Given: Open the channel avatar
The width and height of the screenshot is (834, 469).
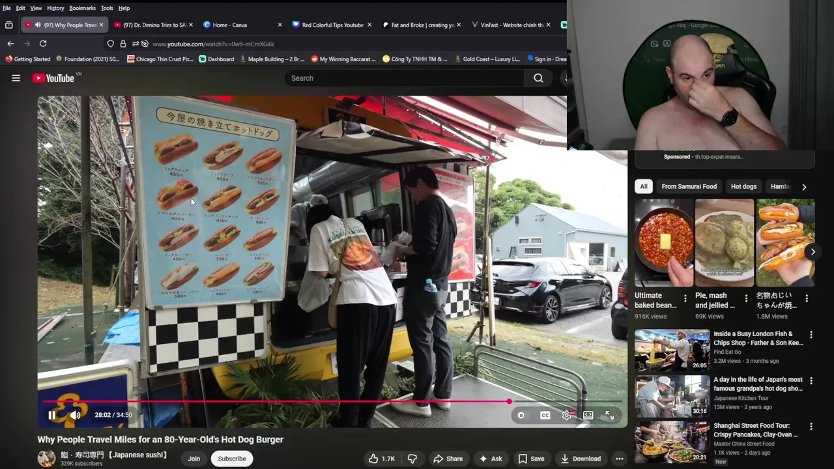Looking at the screenshot, I should (46, 459).
